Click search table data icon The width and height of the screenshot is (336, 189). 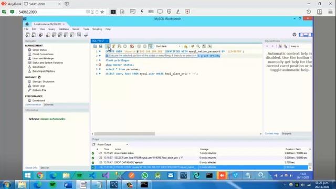coord(79,35)
